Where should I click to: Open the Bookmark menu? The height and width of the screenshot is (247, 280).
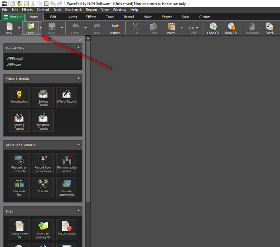click(73, 10)
